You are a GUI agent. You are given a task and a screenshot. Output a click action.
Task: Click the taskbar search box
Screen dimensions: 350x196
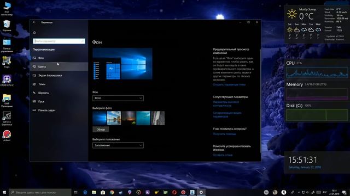point(40,192)
